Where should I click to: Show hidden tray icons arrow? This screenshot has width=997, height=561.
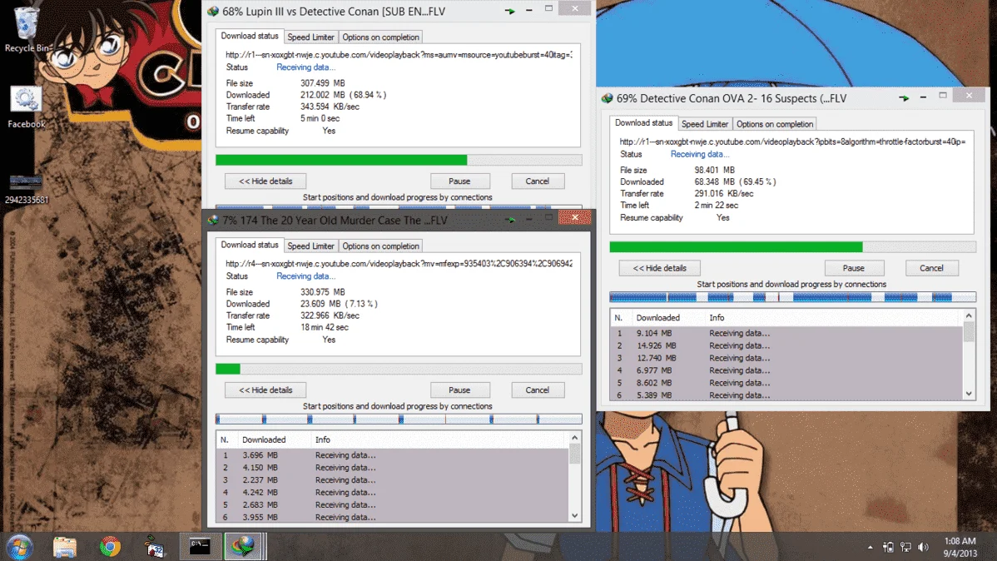coord(870,547)
